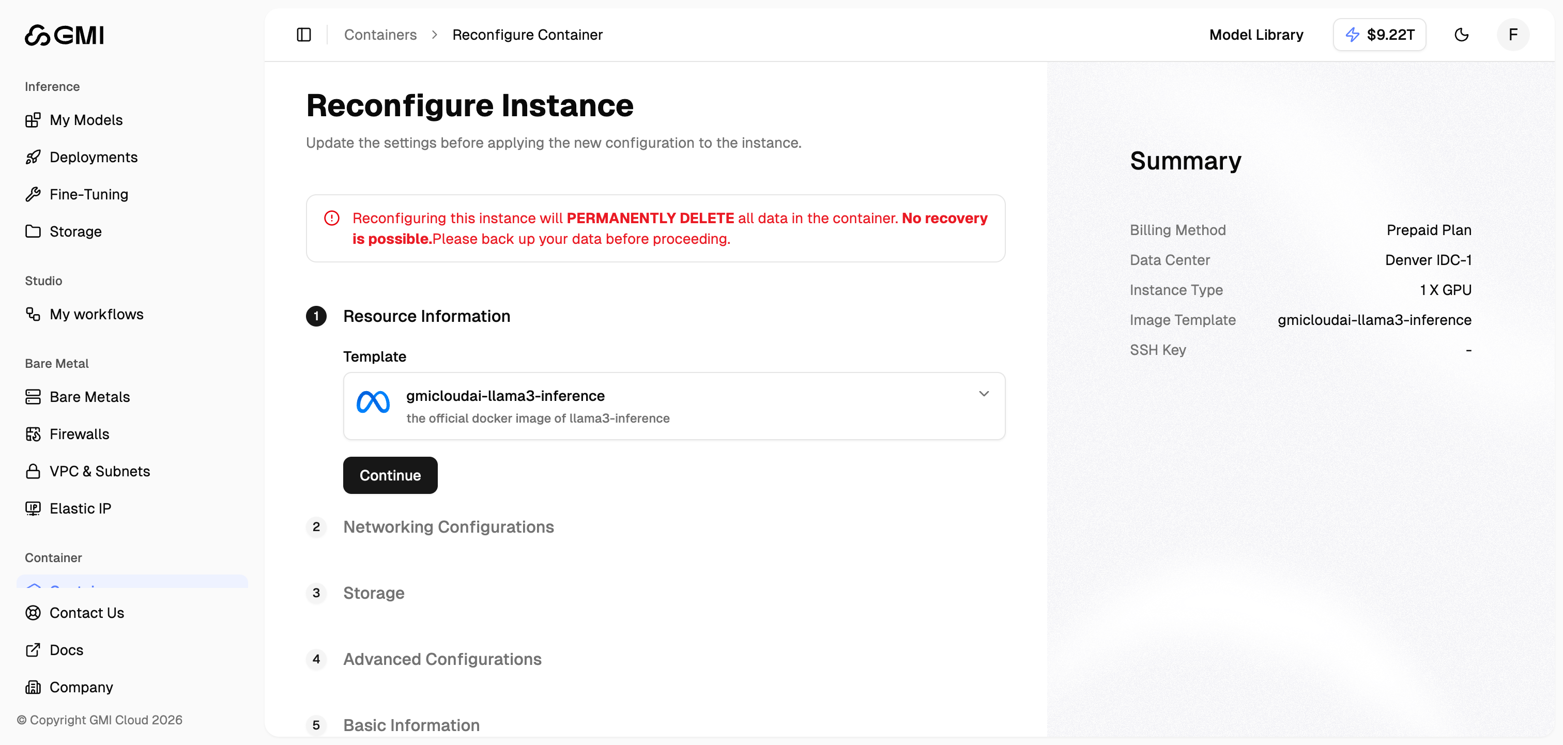Viewport: 1563px width, 745px height.
Task: Click the GMI logo
Action: (64, 35)
